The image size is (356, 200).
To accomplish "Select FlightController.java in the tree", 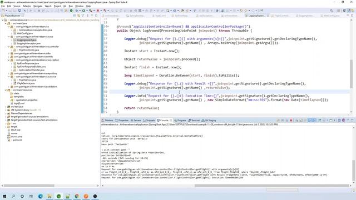I will [x=29, y=50].
